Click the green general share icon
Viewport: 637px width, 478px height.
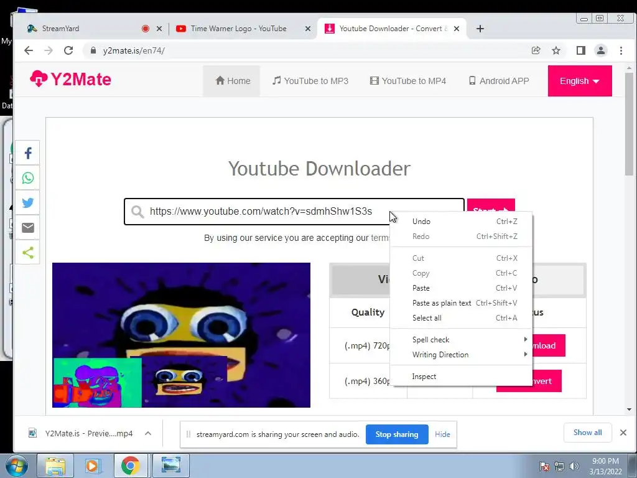pos(27,253)
